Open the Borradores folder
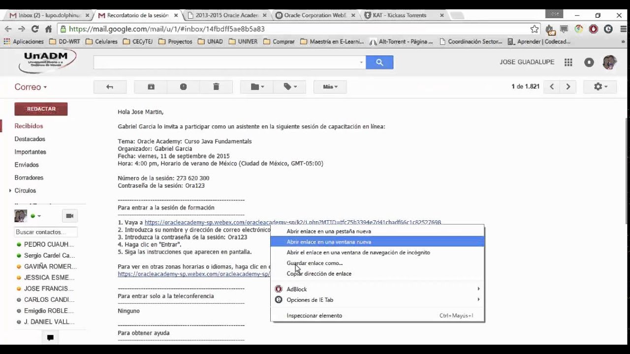The image size is (630, 354). 29,177
